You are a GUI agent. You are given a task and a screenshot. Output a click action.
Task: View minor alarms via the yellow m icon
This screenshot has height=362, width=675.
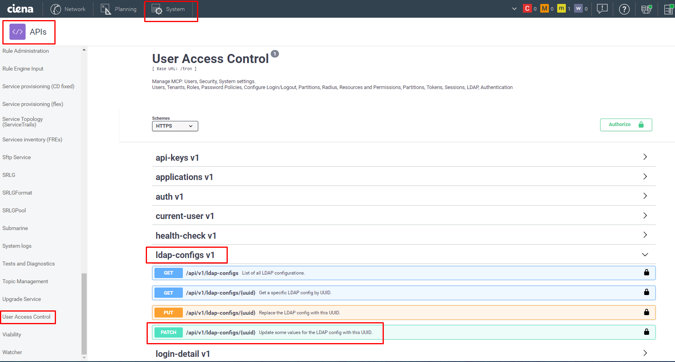(561, 8)
